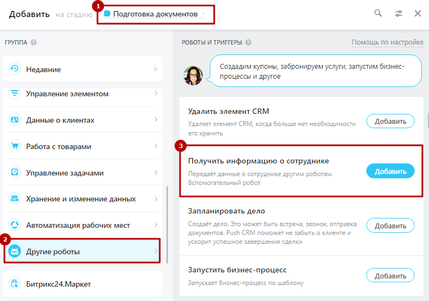Viewport: 429px width, 301px height.
Task: Click the Битрикс24.Маркет bag icon
Action: [x=14, y=283]
